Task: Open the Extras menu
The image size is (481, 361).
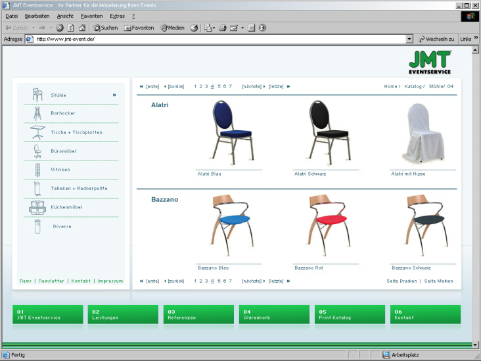Action: pos(118,16)
